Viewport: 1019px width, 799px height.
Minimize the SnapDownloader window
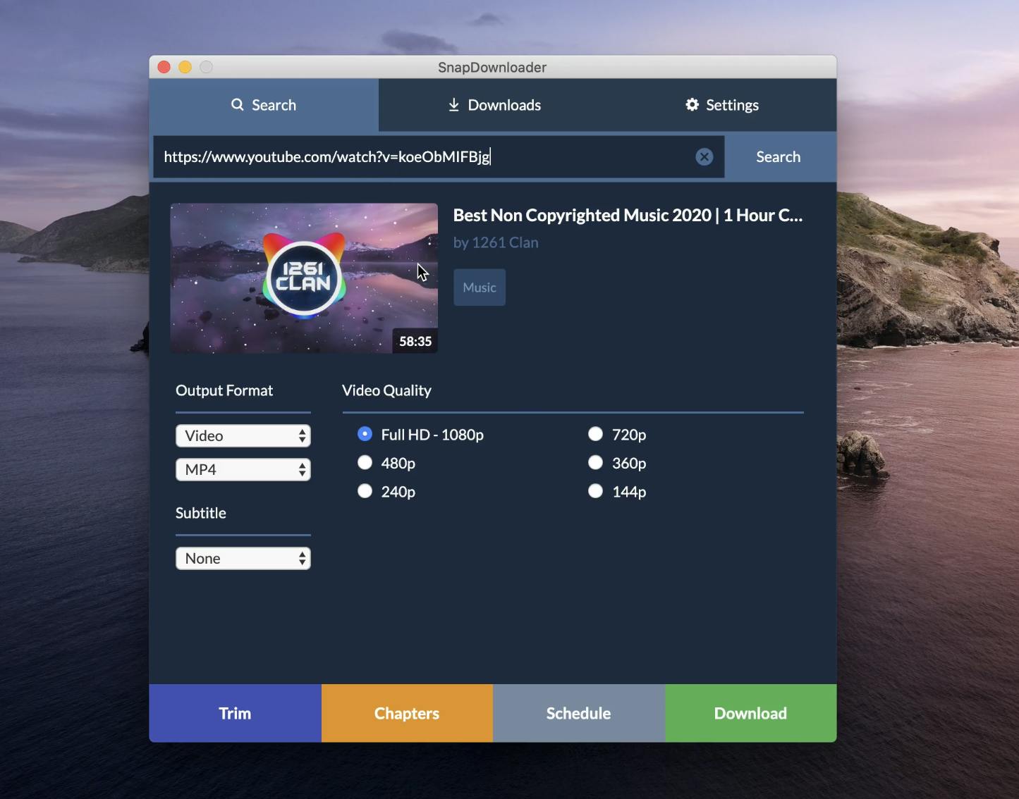185,67
